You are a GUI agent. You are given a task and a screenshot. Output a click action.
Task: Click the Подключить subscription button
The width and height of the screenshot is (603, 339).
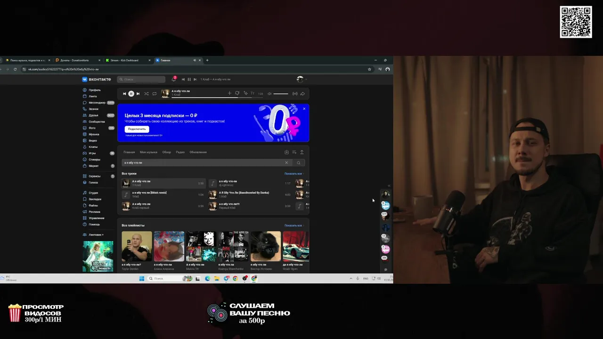(137, 129)
